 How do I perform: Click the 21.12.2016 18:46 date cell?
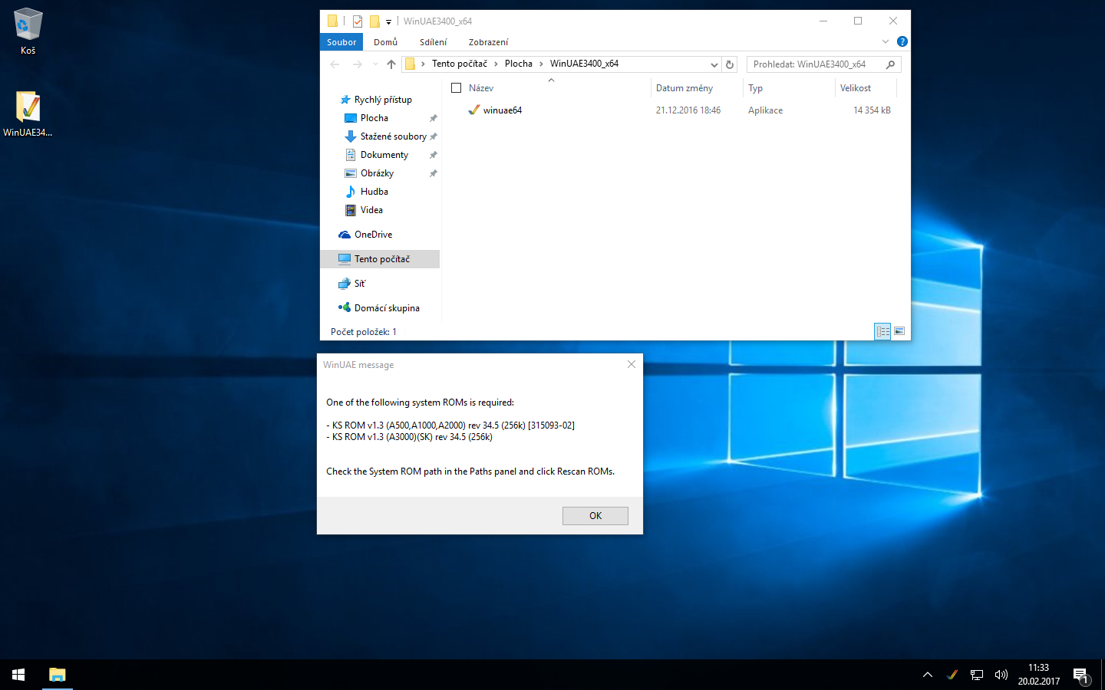tap(688, 110)
